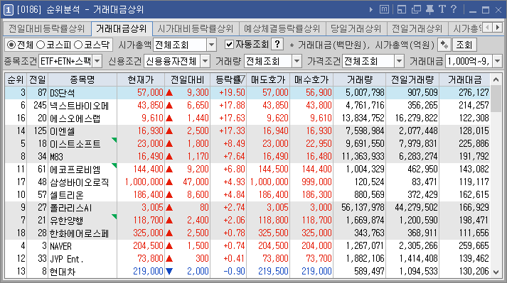The image size is (507, 283).
Task: Select the 삼성바이오로직 stock name
Action: coord(79,182)
